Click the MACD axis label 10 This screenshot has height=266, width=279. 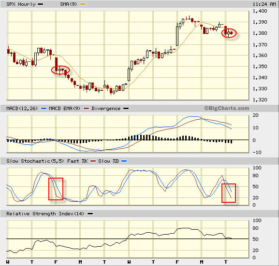[x=255, y=128]
